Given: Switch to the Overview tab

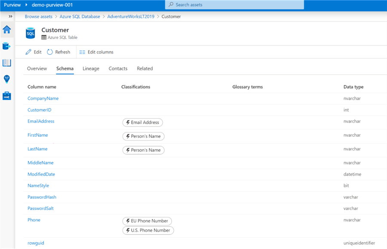Looking at the screenshot, I should (37, 69).
